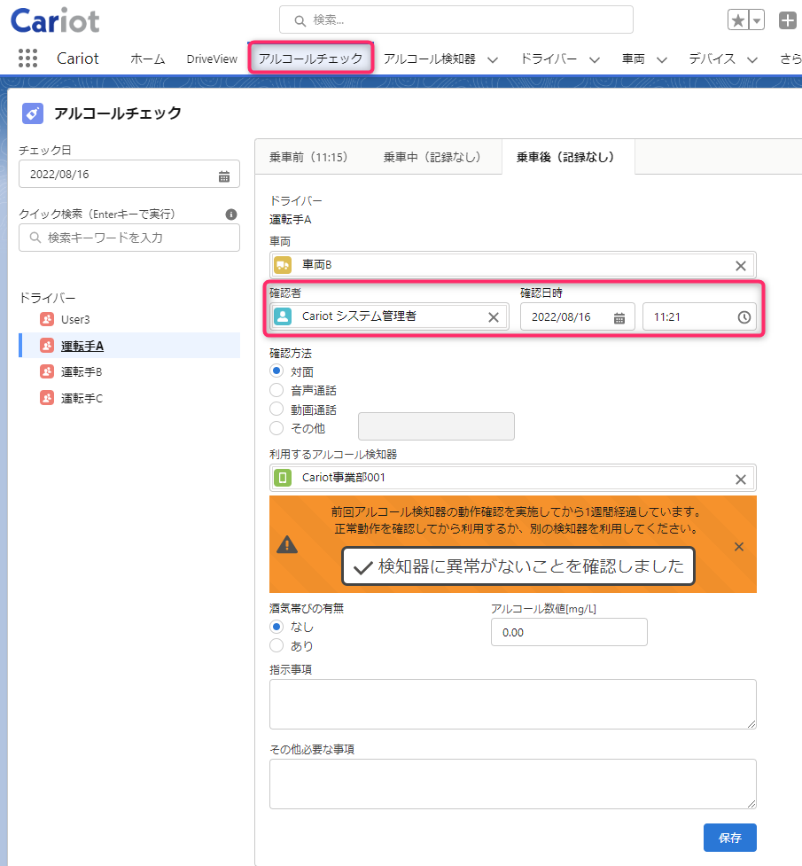This screenshot has width=802, height=866.
Task: Switch to 乗車前（11:15）tab
Action: coord(308,158)
